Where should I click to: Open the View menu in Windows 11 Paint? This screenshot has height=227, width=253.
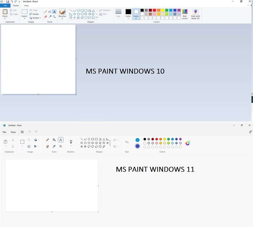(13, 132)
